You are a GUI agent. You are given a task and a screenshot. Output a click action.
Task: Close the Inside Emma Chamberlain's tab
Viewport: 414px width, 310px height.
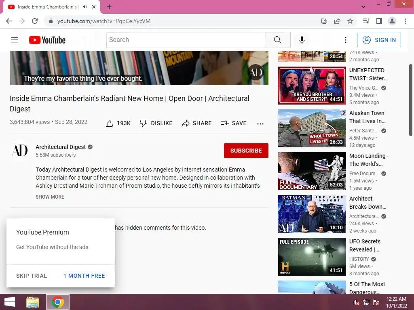94,7
